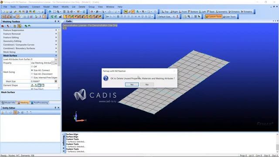Viewport: 279px width, 157px height.
Task: Open the Mesh menu
Action: click(x=56, y=7)
